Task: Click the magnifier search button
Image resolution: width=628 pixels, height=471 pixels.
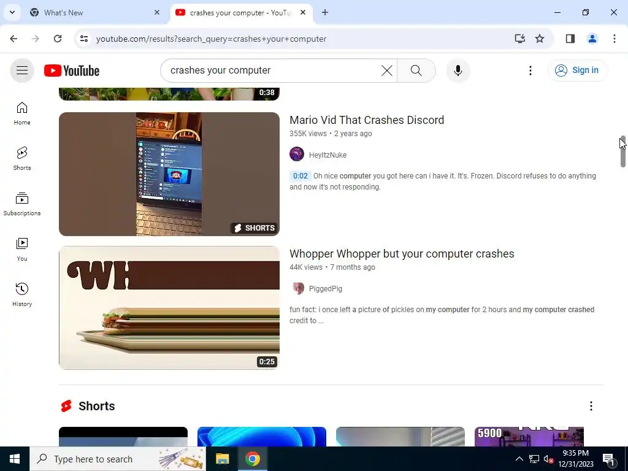Action: pyautogui.click(x=416, y=71)
